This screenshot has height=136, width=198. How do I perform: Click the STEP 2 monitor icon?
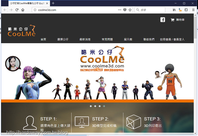pos(82,122)
